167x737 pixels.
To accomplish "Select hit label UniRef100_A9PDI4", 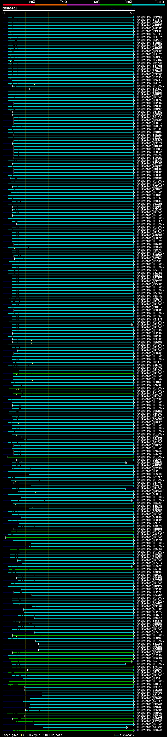I will pyautogui.click(x=150, y=40).
